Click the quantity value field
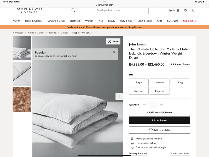The height and width of the screenshot is (157, 209). pyautogui.click(x=153, y=104)
